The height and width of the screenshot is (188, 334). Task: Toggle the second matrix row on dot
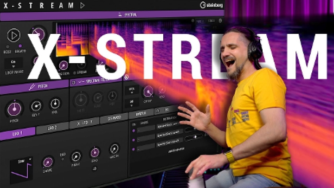click(134, 140)
